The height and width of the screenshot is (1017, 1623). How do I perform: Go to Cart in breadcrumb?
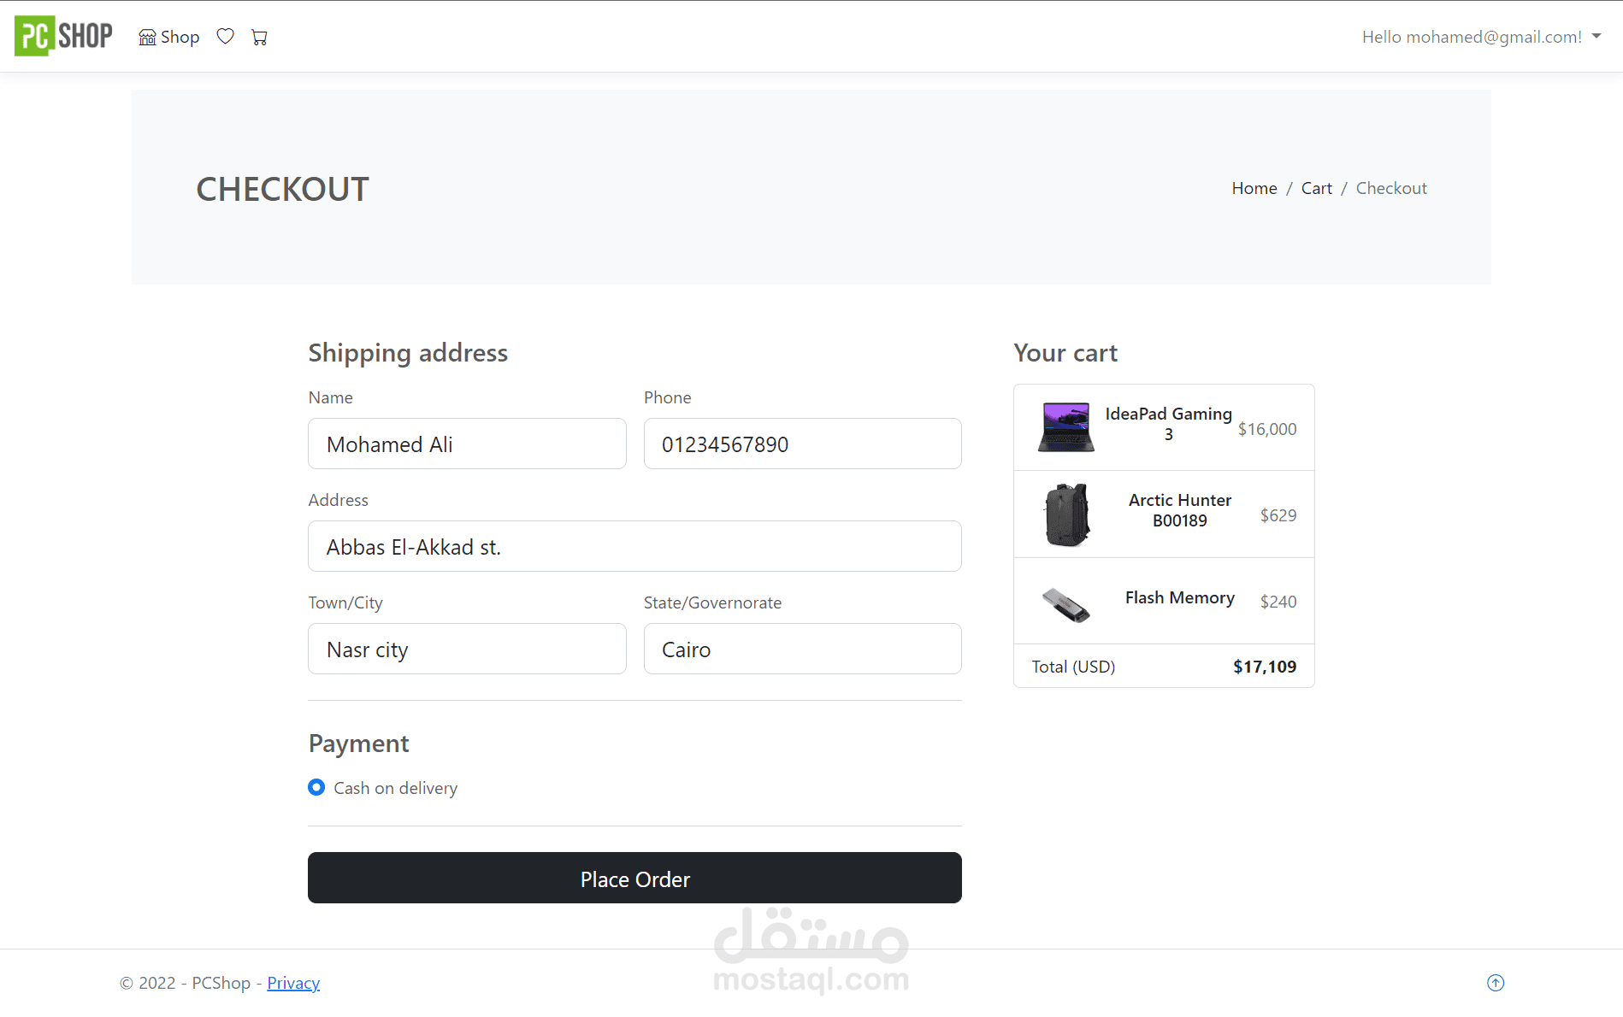pyautogui.click(x=1316, y=188)
